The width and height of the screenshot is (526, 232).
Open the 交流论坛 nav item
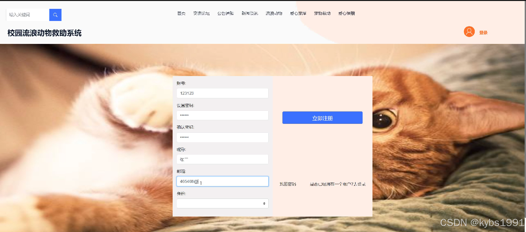coord(201,13)
